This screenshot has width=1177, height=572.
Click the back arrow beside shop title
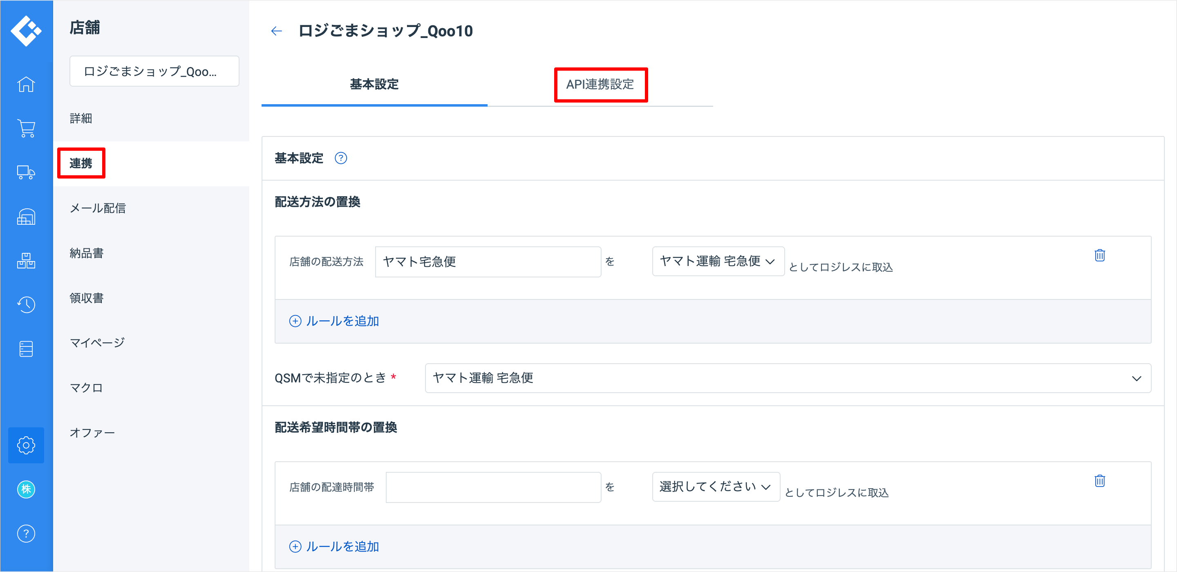point(276,31)
